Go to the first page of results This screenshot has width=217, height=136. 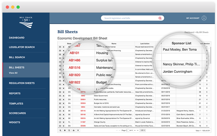coord(117,130)
